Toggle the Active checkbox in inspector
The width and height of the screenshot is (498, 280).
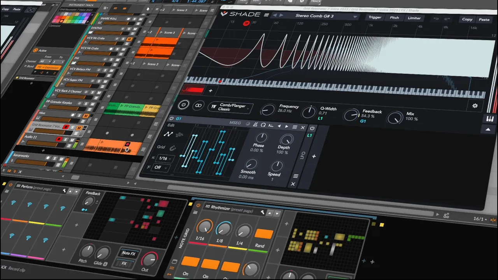pos(35,50)
